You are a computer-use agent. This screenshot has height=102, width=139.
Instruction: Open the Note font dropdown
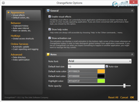coord(100,61)
